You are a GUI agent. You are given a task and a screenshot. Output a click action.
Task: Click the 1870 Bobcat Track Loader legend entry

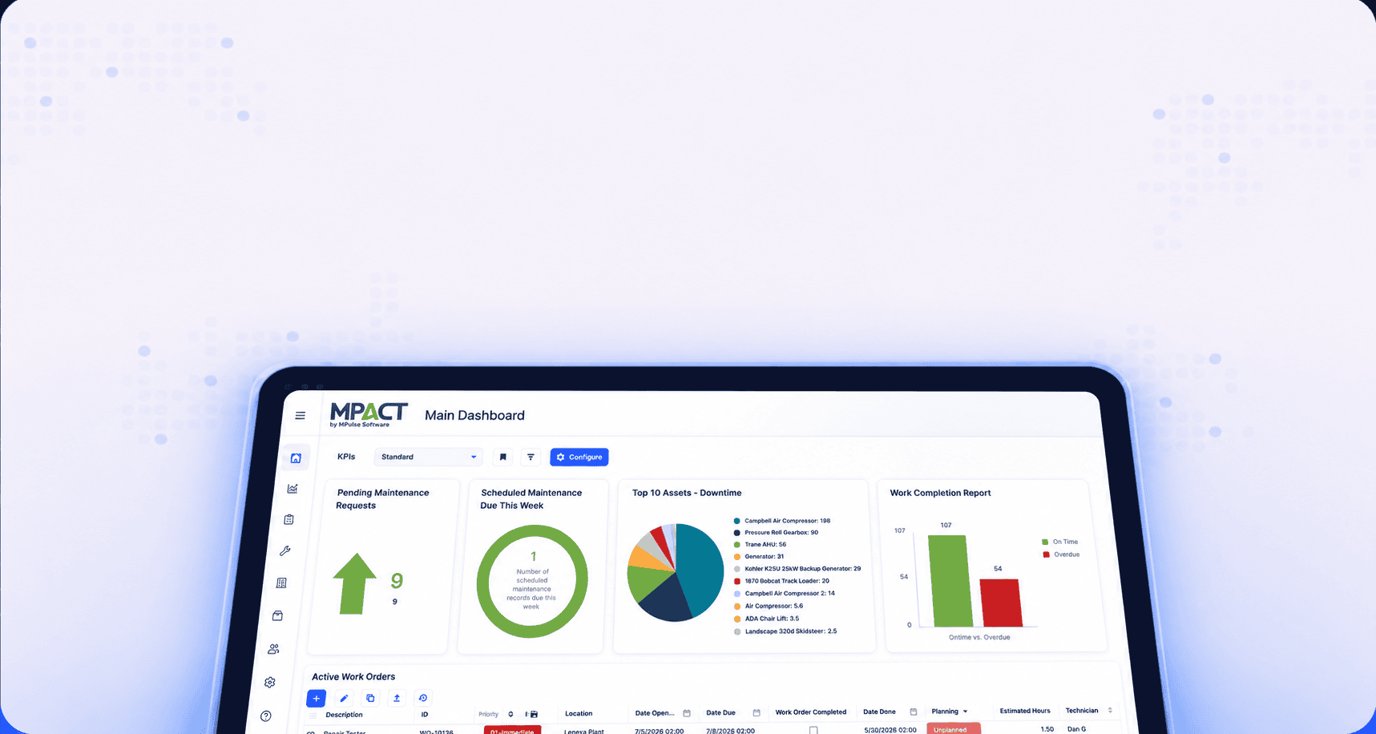click(781, 581)
